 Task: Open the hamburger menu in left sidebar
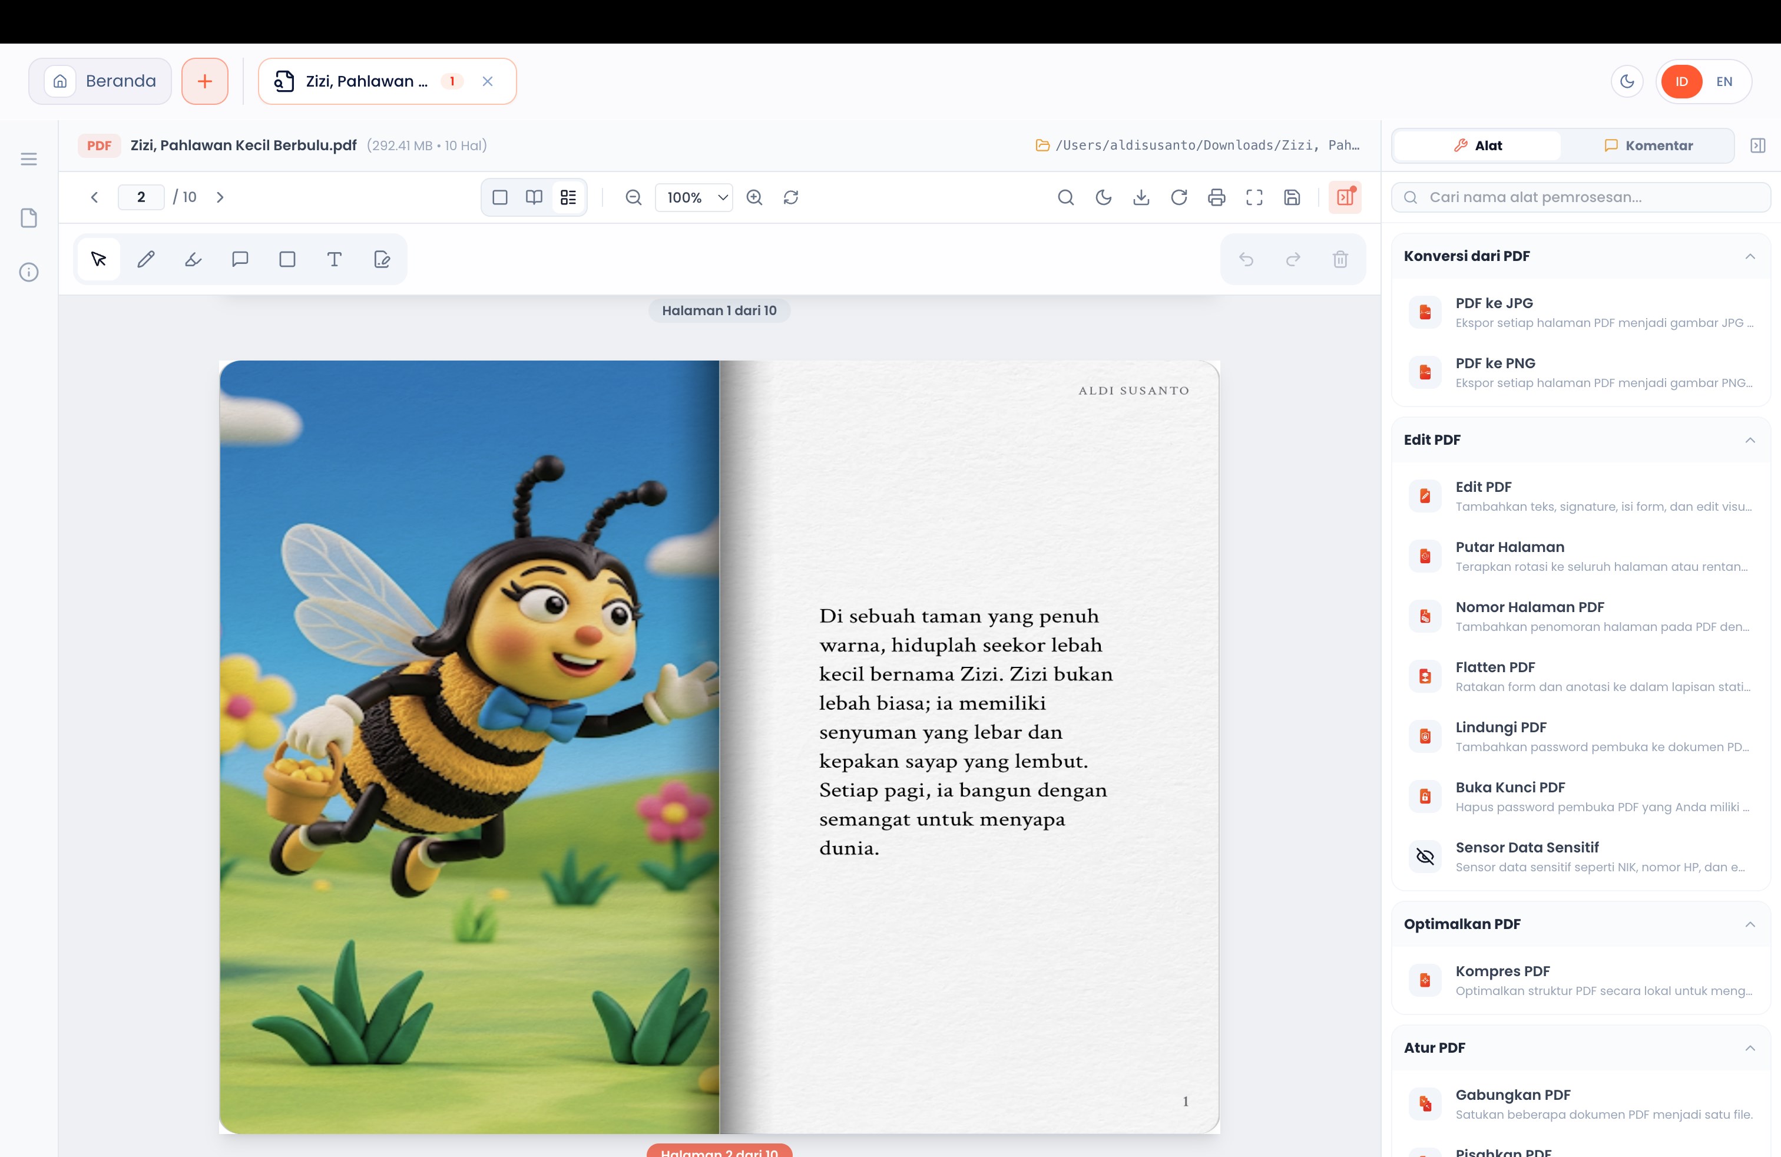28,158
